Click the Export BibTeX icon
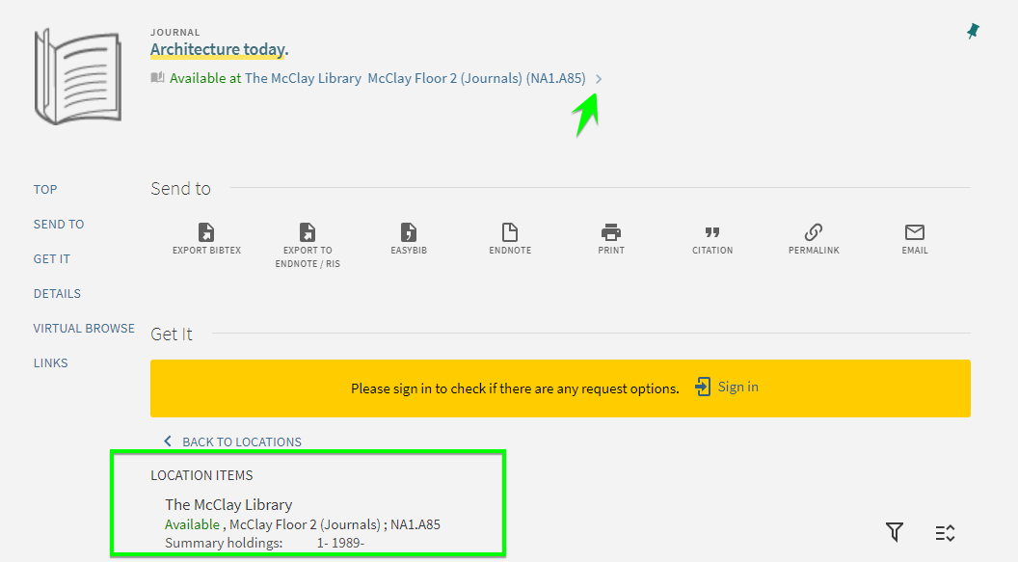The image size is (1018, 562). [206, 232]
